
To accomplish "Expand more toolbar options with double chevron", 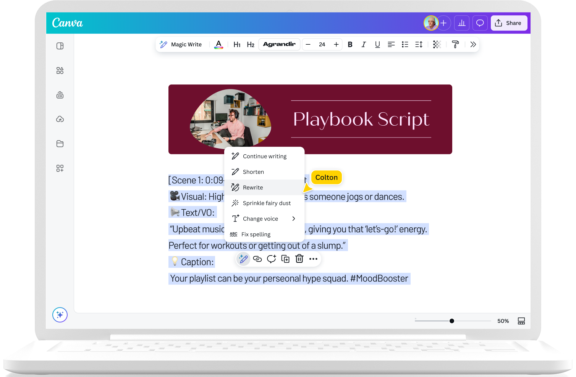I will pyautogui.click(x=473, y=44).
